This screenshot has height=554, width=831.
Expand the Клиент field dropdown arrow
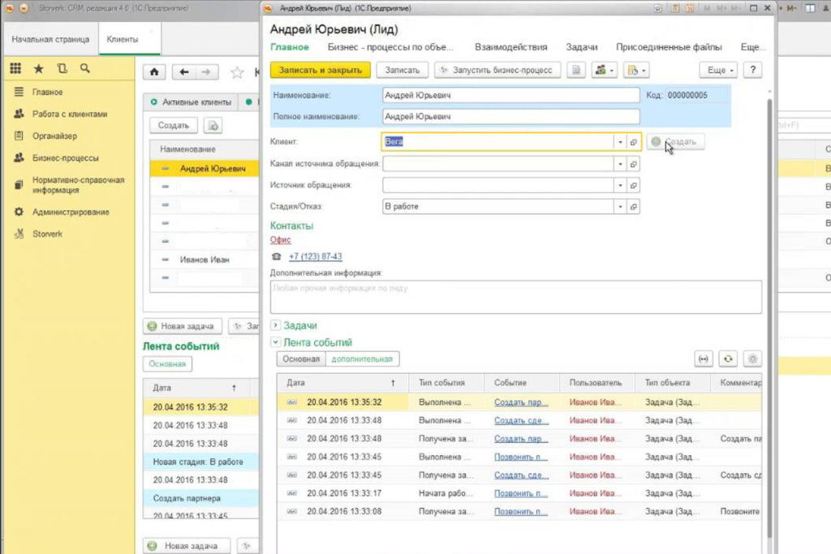[x=620, y=142]
